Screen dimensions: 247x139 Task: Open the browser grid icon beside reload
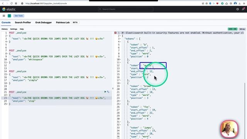[x=16, y=3]
